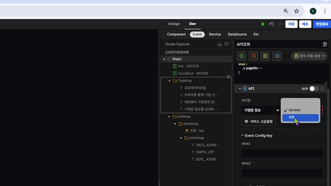Select the CMPN_ZIP text item
Screen dimensions: 331x186
click(x=202, y=152)
